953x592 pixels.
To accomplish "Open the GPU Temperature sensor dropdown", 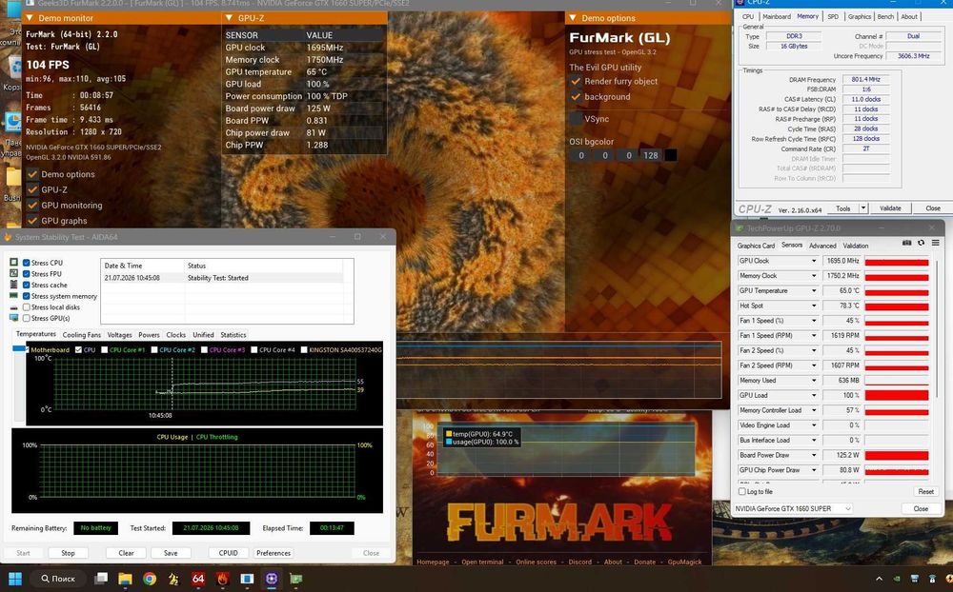I will pyautogui.click(x=814, y=291).
